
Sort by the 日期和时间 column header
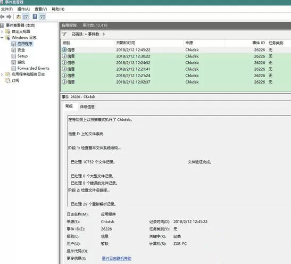[126, 43]
